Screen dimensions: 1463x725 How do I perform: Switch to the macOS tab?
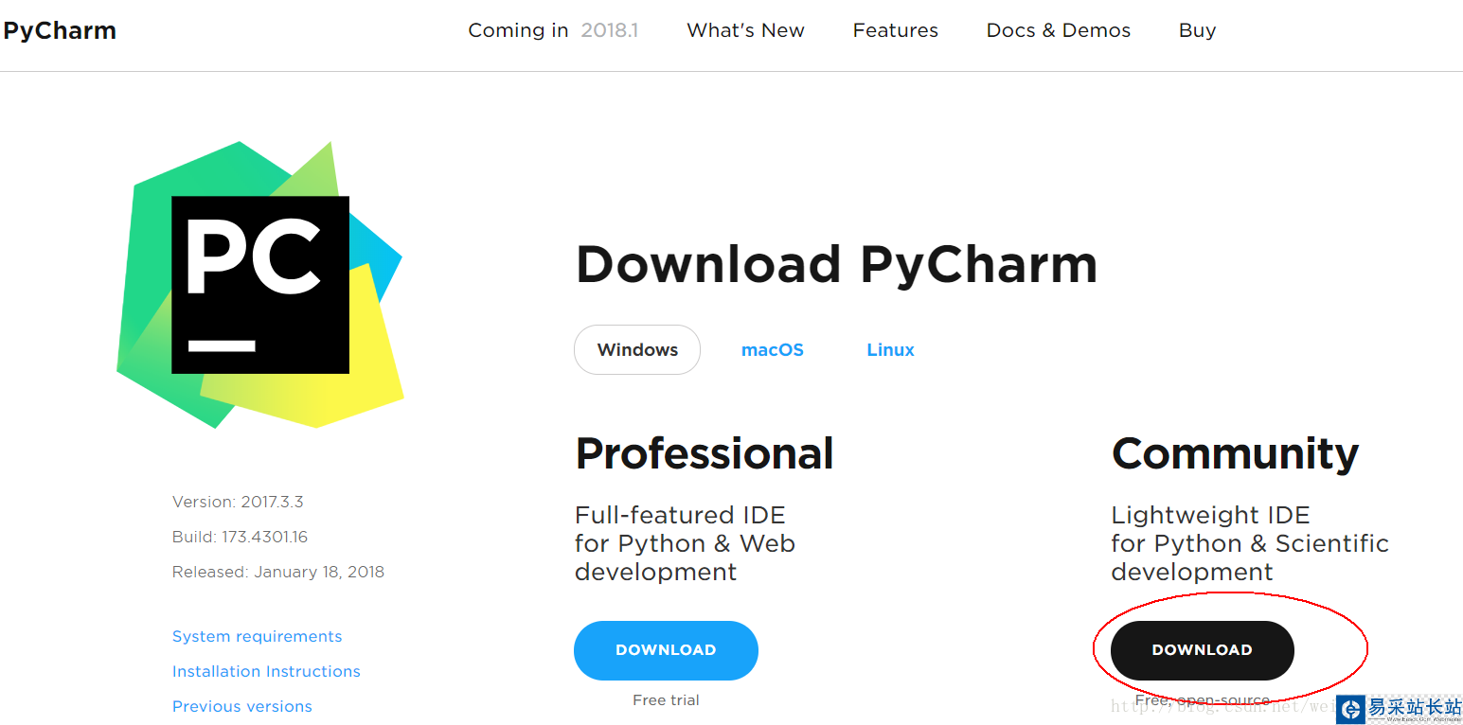pos(773,349)
